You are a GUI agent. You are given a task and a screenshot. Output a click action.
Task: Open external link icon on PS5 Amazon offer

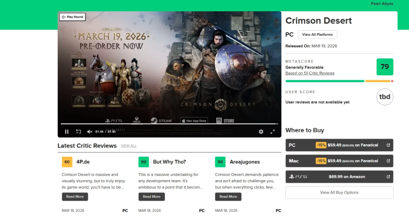click(x=388, y=177)
